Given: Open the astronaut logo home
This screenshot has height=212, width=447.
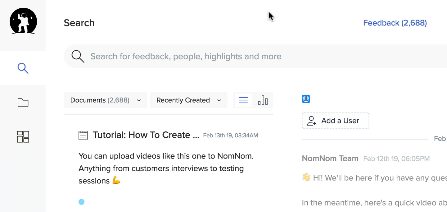Looking at the screenshot, I should [x=23, y=21].
